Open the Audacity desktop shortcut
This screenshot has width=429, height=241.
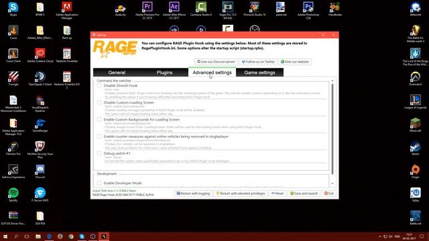click(x=121, y=9)
